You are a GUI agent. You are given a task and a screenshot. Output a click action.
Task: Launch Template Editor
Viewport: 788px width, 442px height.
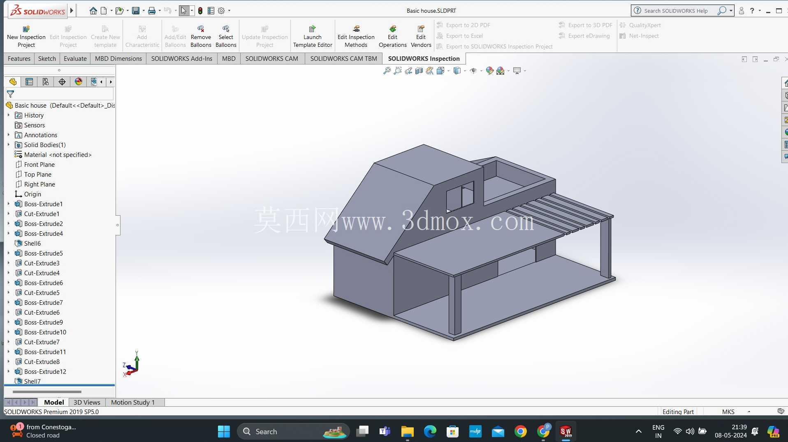(313, 37)
